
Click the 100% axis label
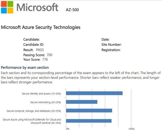[x=131, y=129]
